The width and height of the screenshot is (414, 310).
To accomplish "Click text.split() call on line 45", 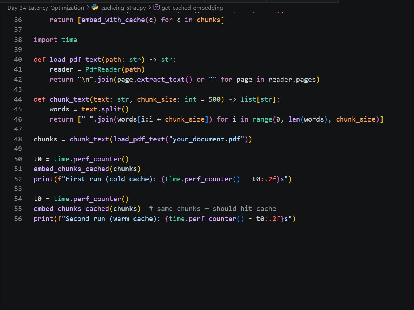I will click(x=105, y=109).
